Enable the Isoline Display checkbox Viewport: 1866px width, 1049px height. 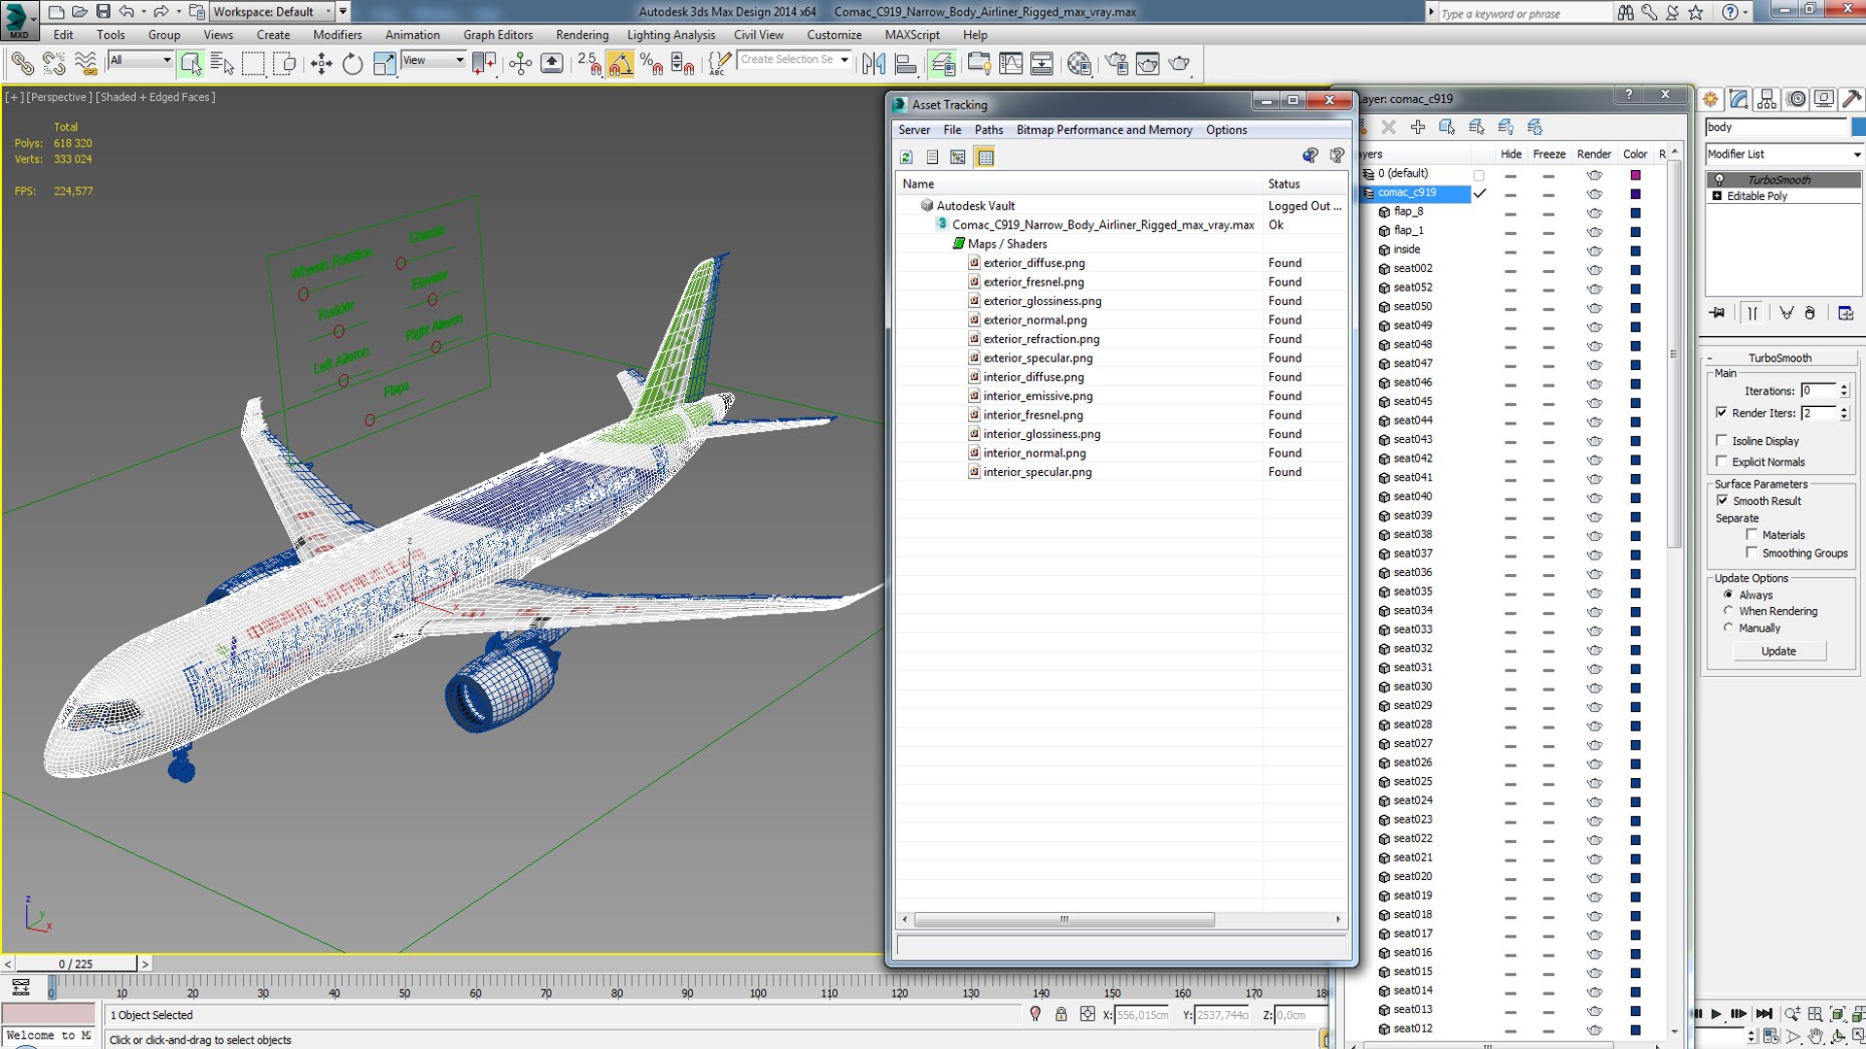1722,440
